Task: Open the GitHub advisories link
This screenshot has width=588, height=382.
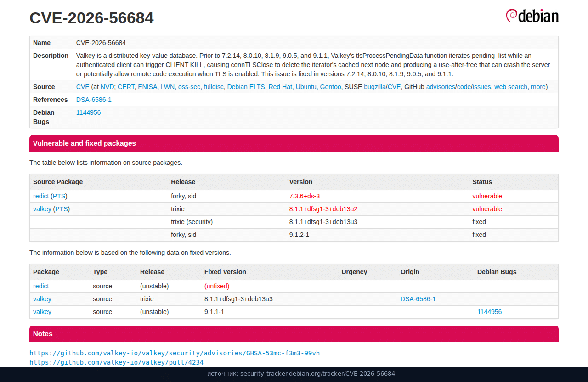Action: click(x=441, y=87)
